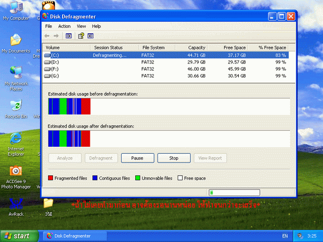Open the Action menu
The height and width of the screenshot is (242, 323).
click(64, 26)
